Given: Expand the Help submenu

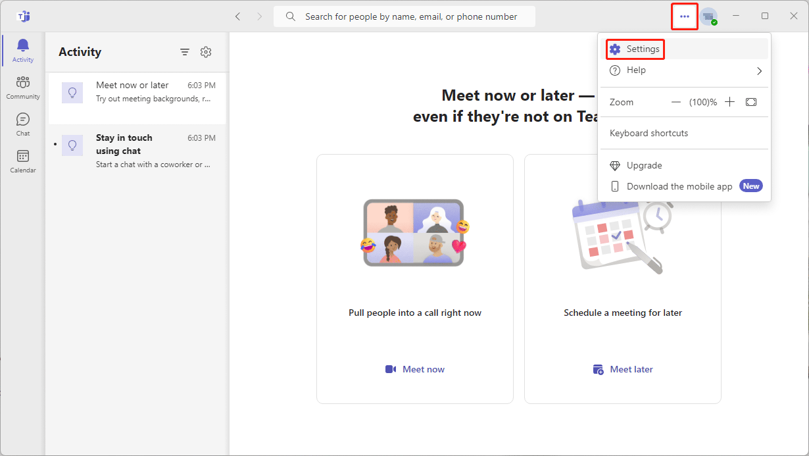Looking at the screenshot, I should [685, 70].
